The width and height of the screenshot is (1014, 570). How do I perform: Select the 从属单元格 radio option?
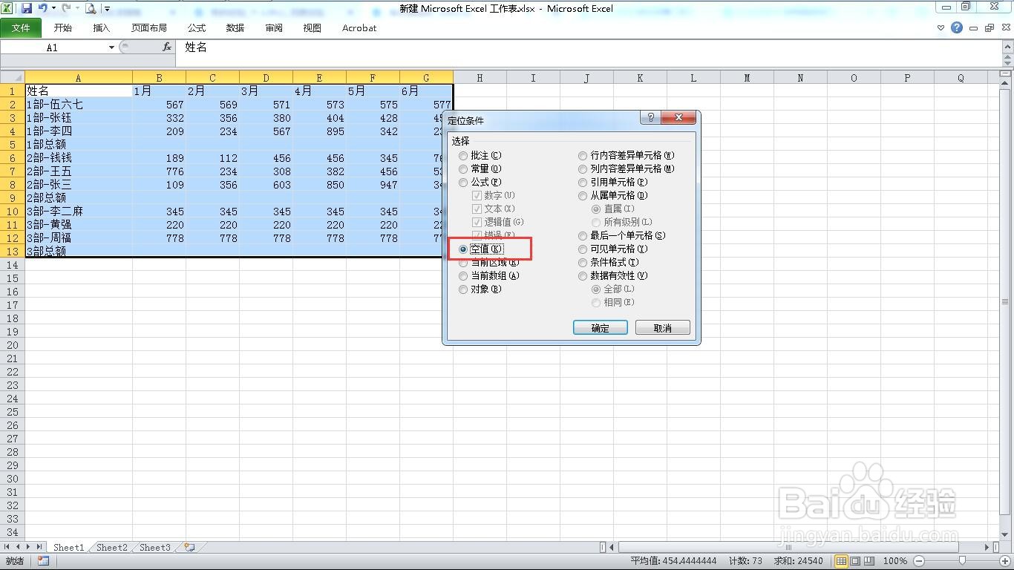pos(613,196)
